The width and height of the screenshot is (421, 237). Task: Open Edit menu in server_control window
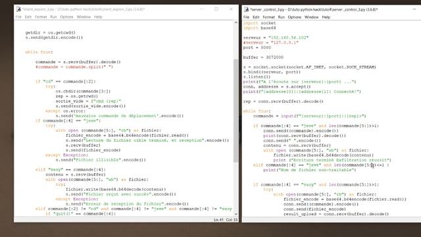point(256,17)
